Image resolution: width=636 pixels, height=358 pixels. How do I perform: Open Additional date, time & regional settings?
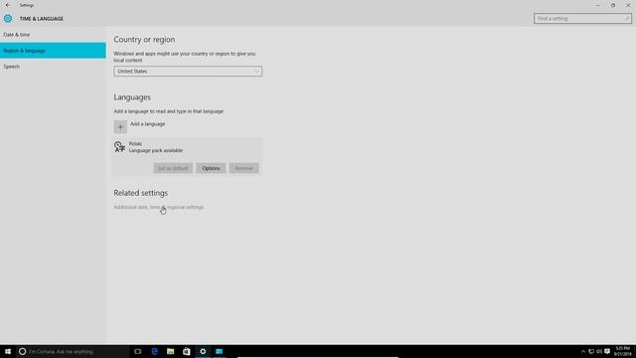coord(159,208)
